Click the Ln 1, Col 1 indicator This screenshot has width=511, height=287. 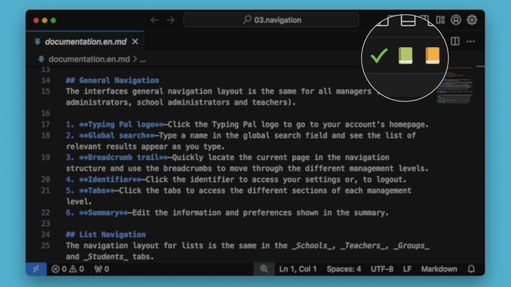(298, 269)
